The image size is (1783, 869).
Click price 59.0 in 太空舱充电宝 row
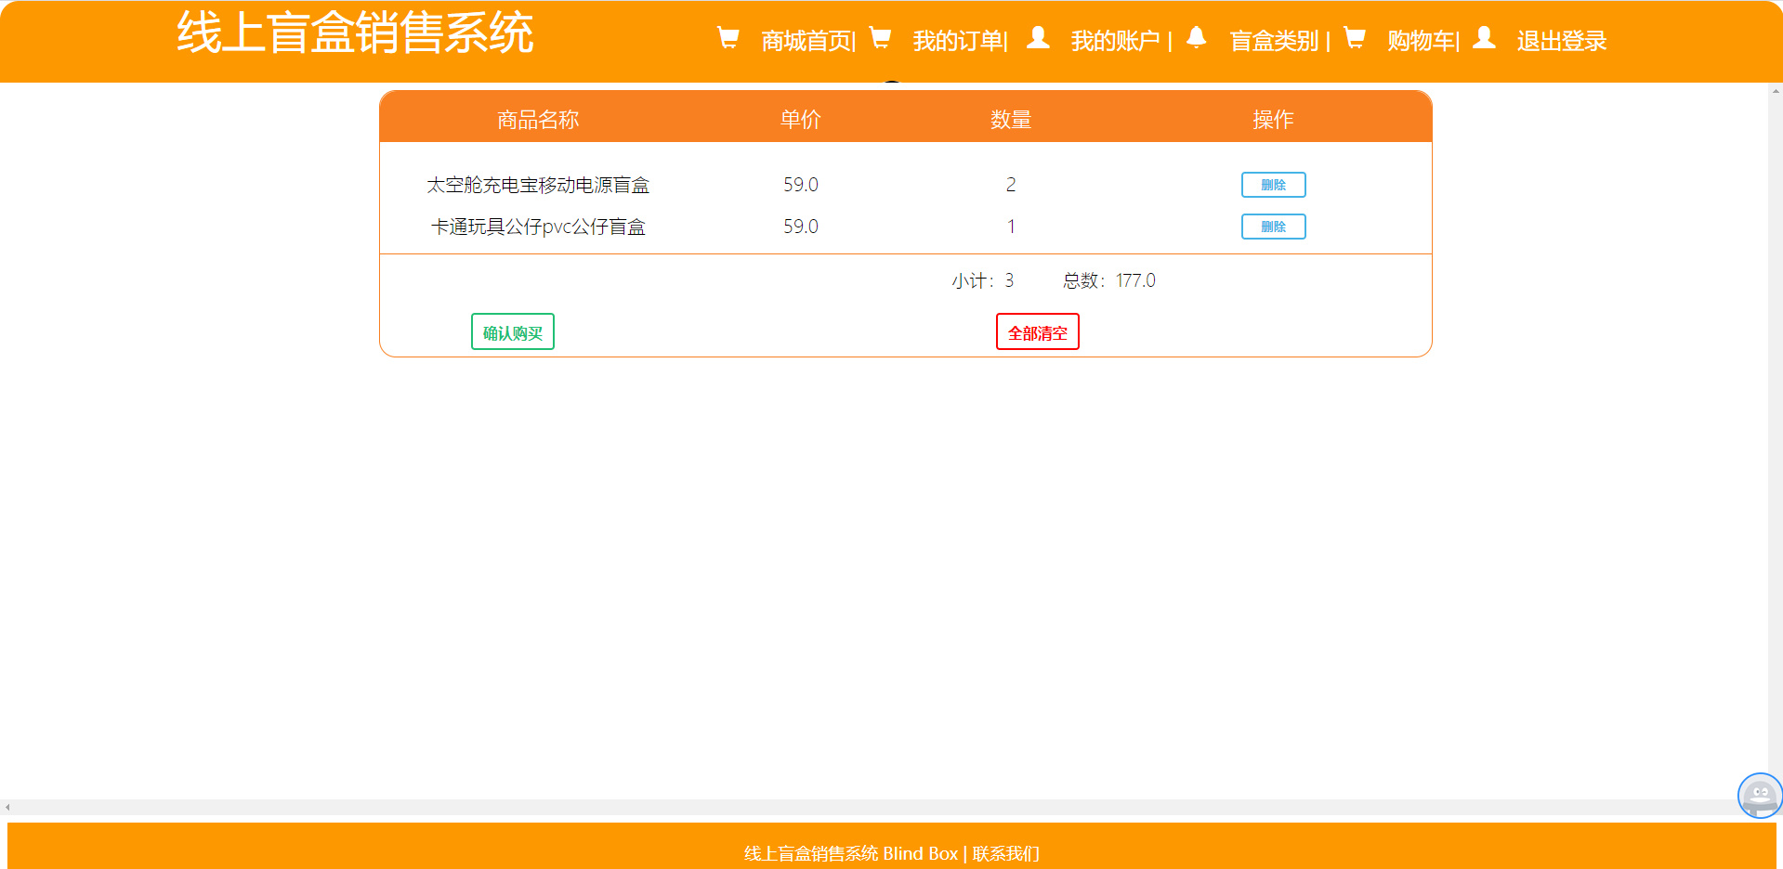tap(801, 185)
